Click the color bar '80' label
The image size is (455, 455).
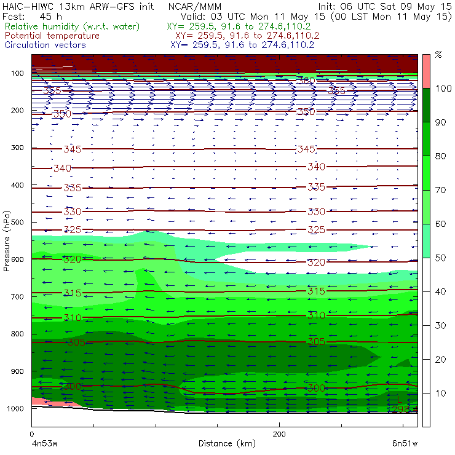[x=441, y=156]
